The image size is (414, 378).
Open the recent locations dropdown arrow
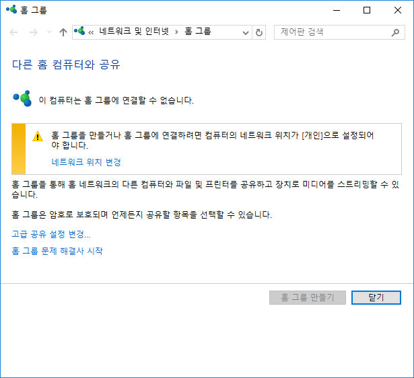point(49,32)
